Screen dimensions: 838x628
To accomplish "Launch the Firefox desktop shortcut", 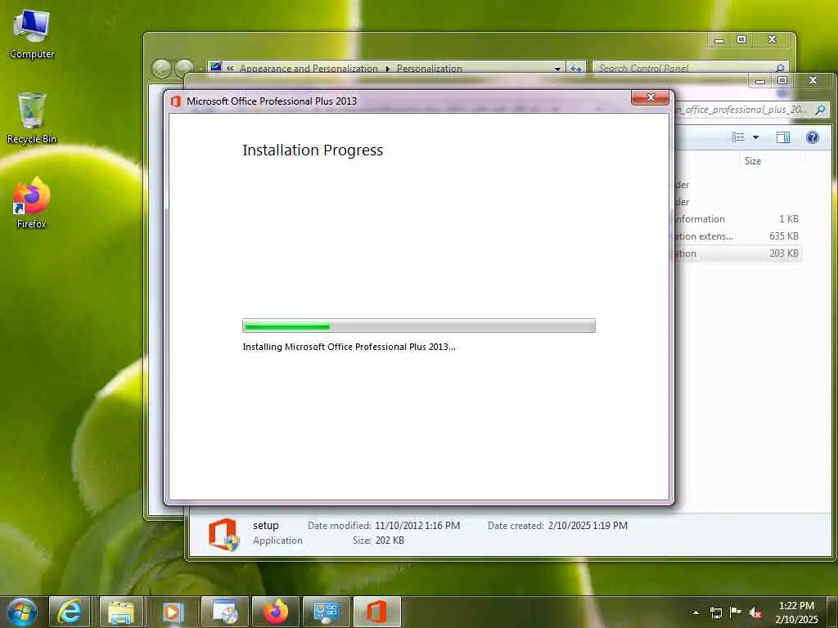I will [x=32, y=203].
